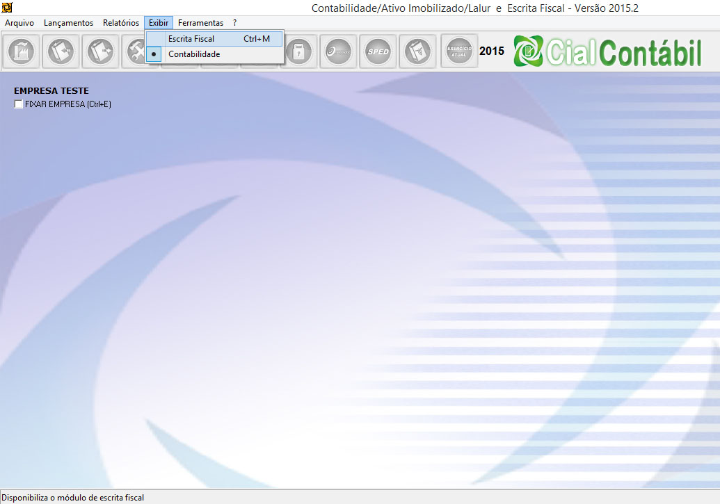Select the Contabilidade radio option in menu
720x504 pixels.
point(193,54)
